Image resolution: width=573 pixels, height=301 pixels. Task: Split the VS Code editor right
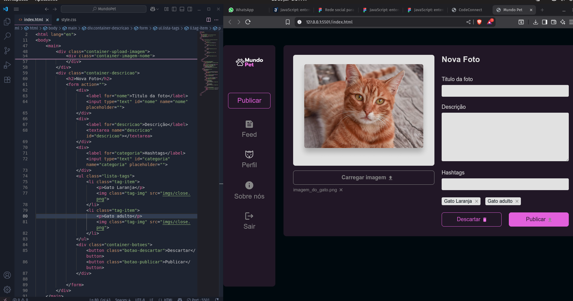[208, 20]
